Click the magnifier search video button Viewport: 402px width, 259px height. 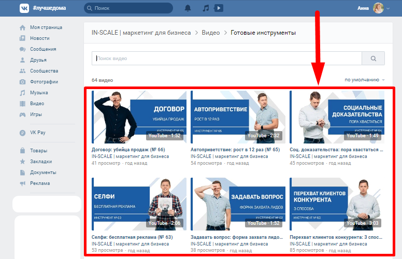pyautogui.click(x=374, y=59)
